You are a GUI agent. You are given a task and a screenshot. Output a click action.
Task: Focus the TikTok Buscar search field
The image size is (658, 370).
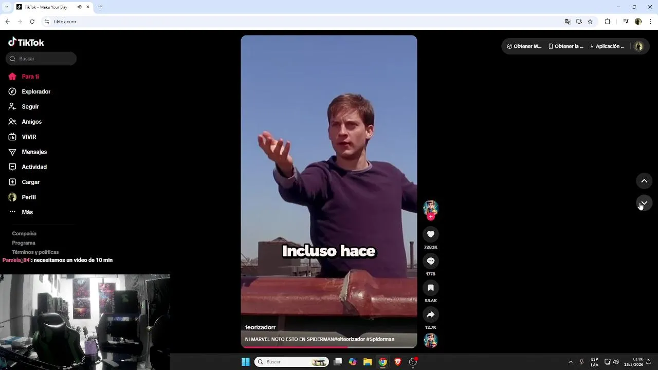coord(41,59)
